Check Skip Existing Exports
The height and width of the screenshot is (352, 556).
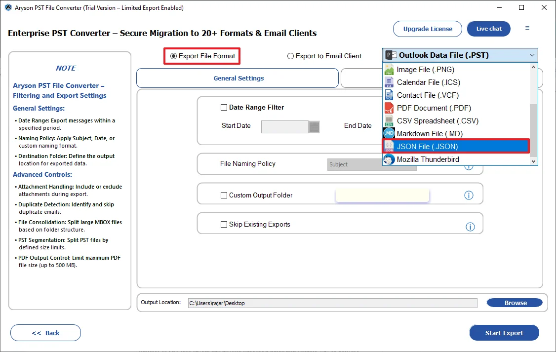224,225
